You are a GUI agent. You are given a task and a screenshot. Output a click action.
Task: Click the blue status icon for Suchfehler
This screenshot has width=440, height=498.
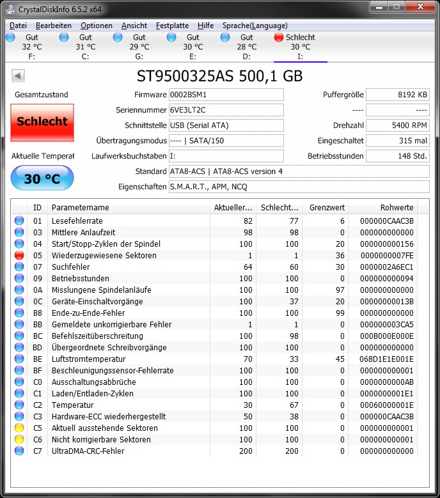coord(19,267)
